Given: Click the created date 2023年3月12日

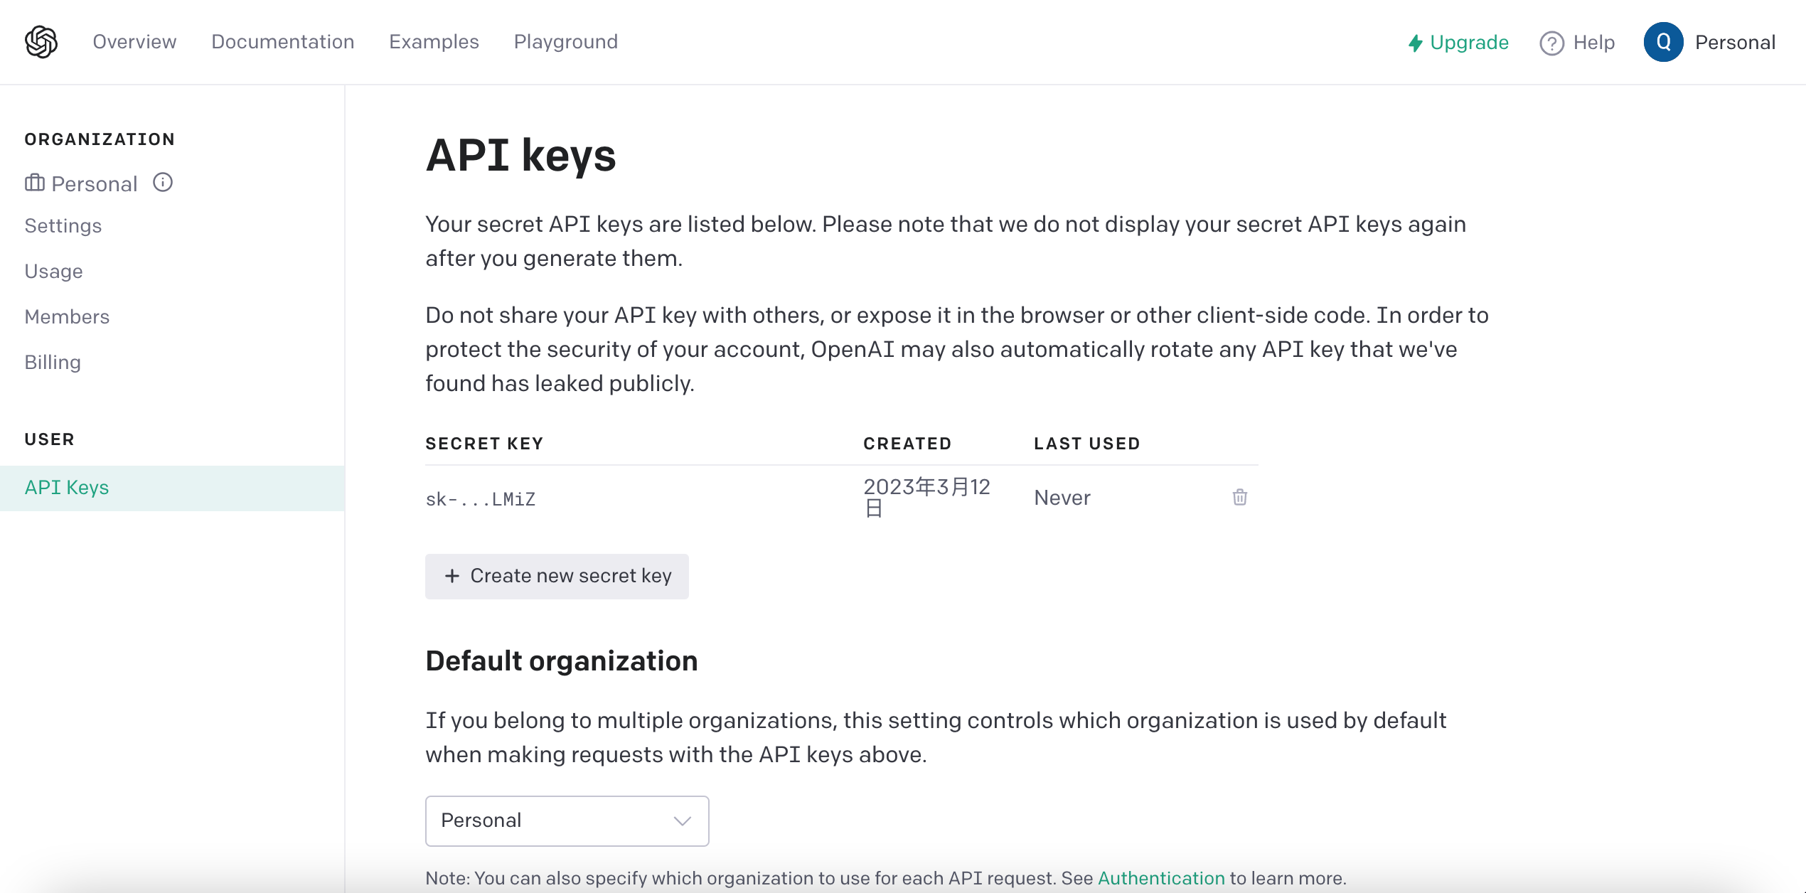Looking at the screenshot, I should (x=926, y=497).
